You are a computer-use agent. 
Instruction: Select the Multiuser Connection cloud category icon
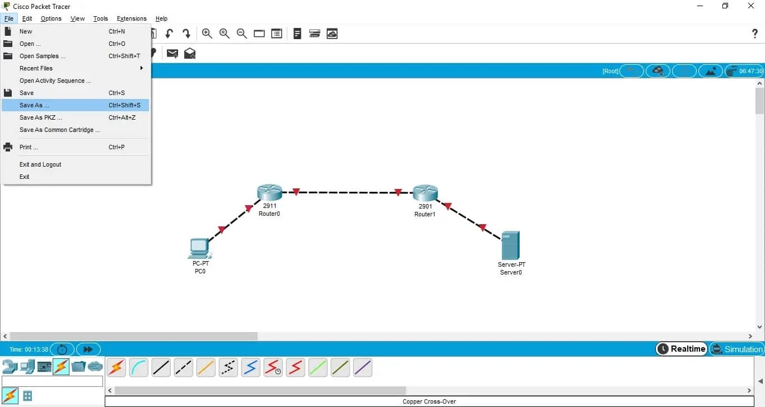coord(95,367)
